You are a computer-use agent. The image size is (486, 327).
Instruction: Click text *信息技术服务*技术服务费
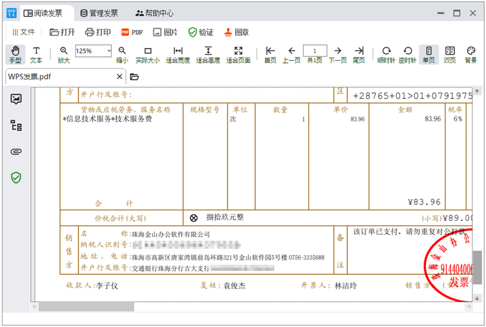pos(108,119)
